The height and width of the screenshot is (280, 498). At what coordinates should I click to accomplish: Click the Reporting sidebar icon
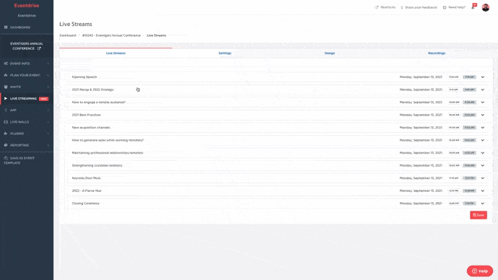6,145
